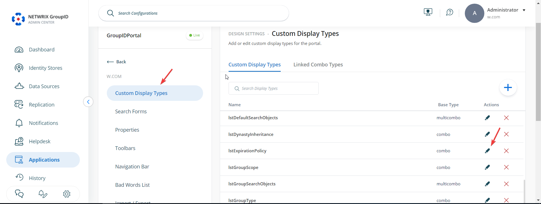The image size is (541, 204).
Task: Click the Live status badge
Action: point(195,35)
